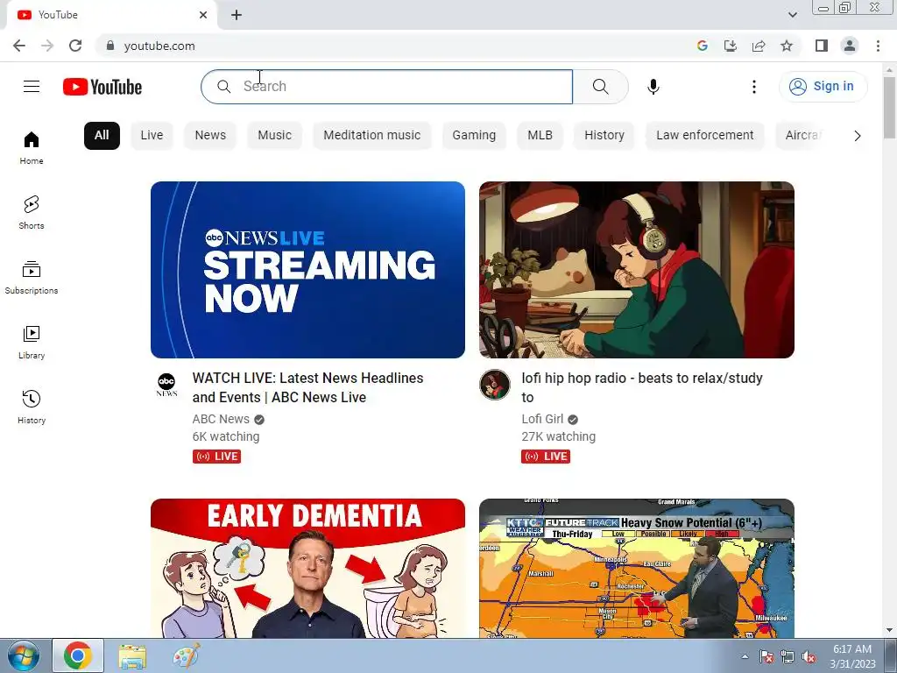Open Paint from the taskbar
Image resolution: width=897 pixels, height=673 pixels.
[186, 656]
